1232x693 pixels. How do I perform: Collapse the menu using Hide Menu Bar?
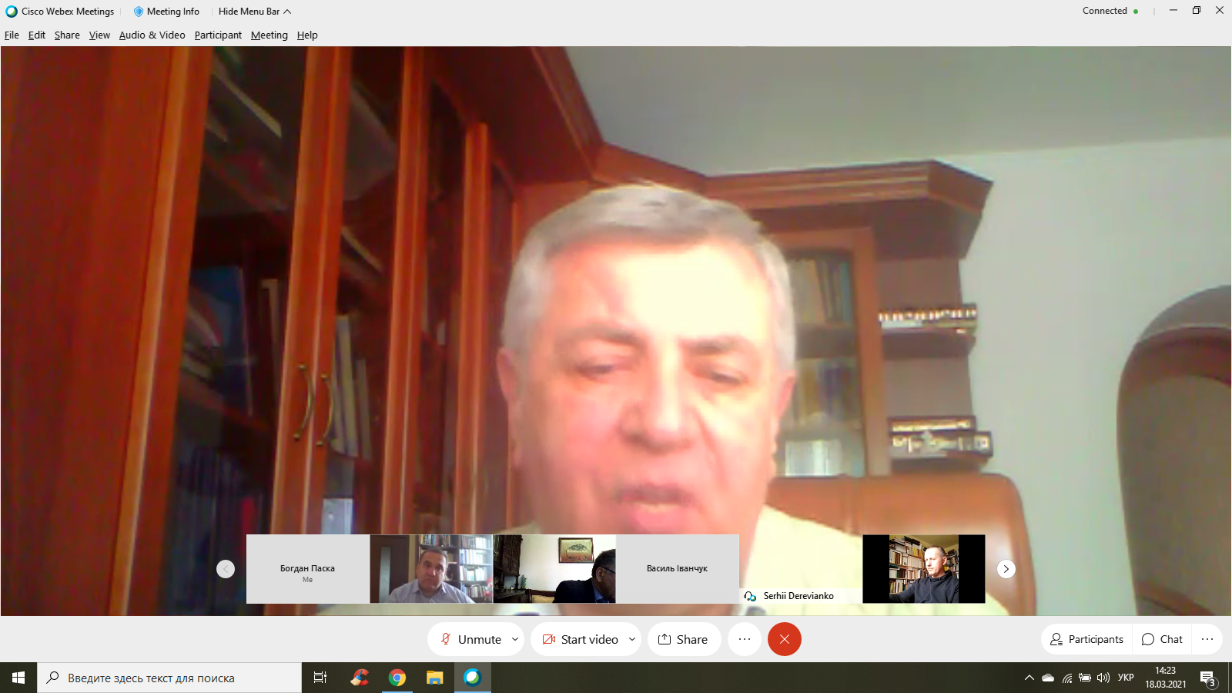click(x=254, y=12)
